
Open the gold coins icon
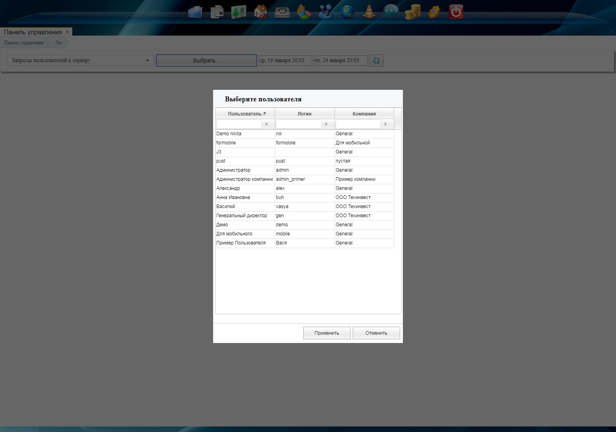pyautogui.click(x=412, y=12)
